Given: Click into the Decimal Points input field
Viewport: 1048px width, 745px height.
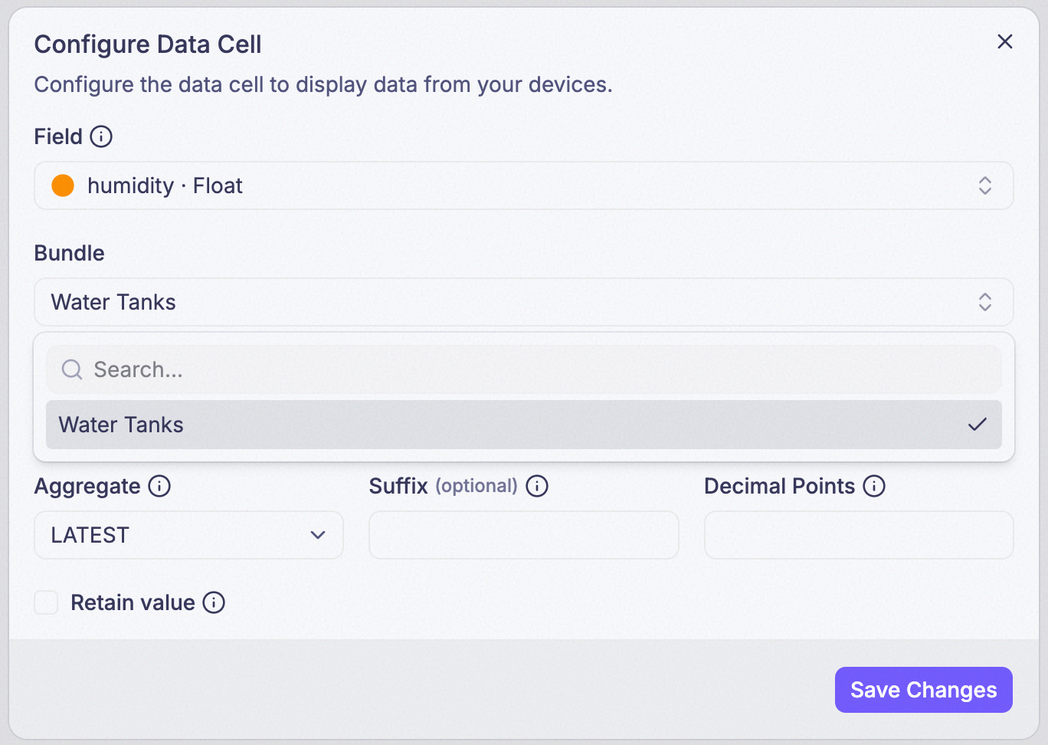Looking at the screenshot, I should click(x=859, y=535).
